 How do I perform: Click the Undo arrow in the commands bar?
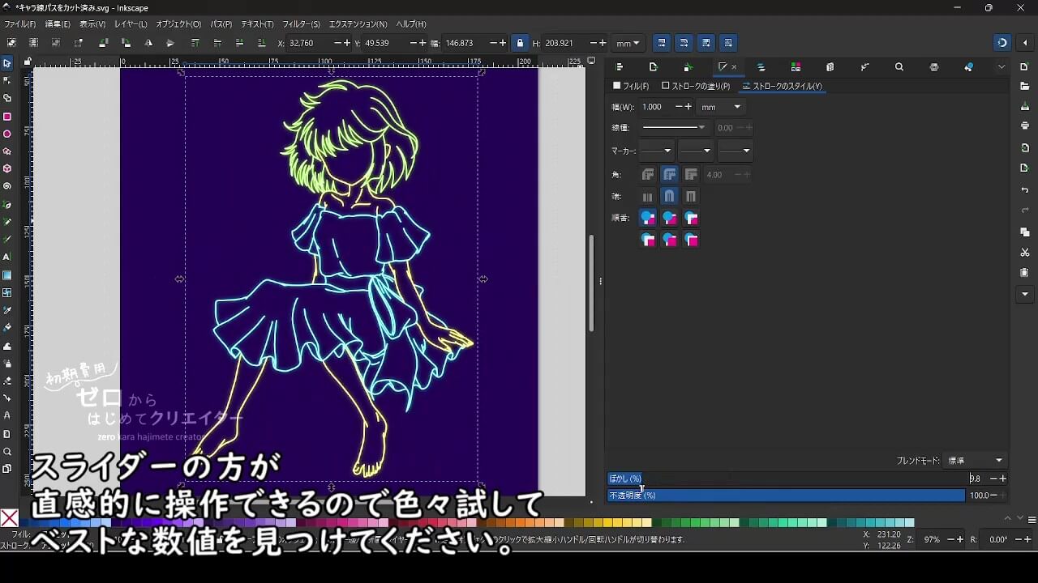coord(1025,189)
